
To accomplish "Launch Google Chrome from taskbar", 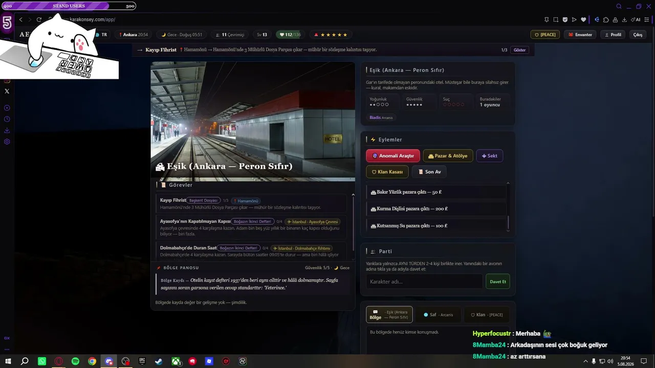I will tap(92, 361).
